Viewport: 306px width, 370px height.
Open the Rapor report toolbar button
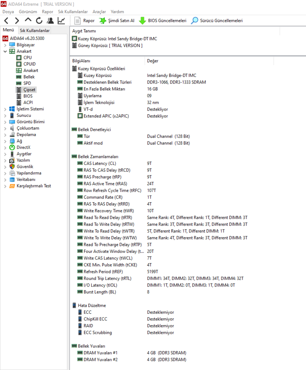84,21
